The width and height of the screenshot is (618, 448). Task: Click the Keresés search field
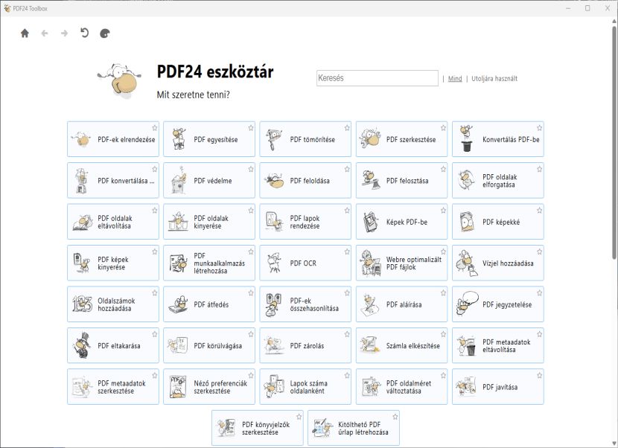click(378, 78)
